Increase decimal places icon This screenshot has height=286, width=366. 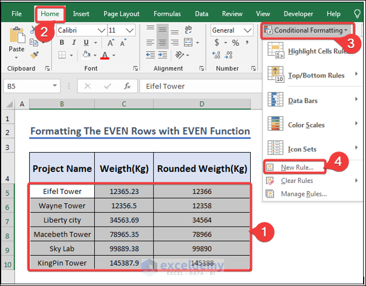point(216,55)
